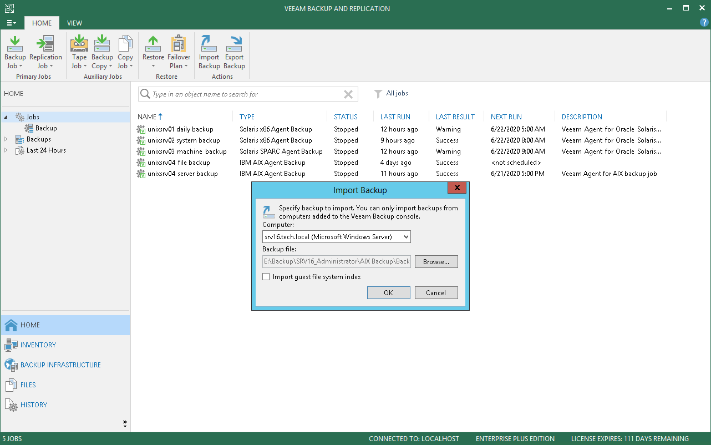711x445 pixels.
Task: Click the '6/22/2020 5:00 AM' next run cell
Action: [x=518, y=129]
